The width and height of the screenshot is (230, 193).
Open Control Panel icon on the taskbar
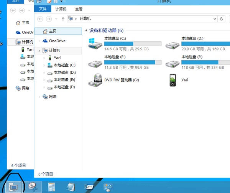click(108, 187)
